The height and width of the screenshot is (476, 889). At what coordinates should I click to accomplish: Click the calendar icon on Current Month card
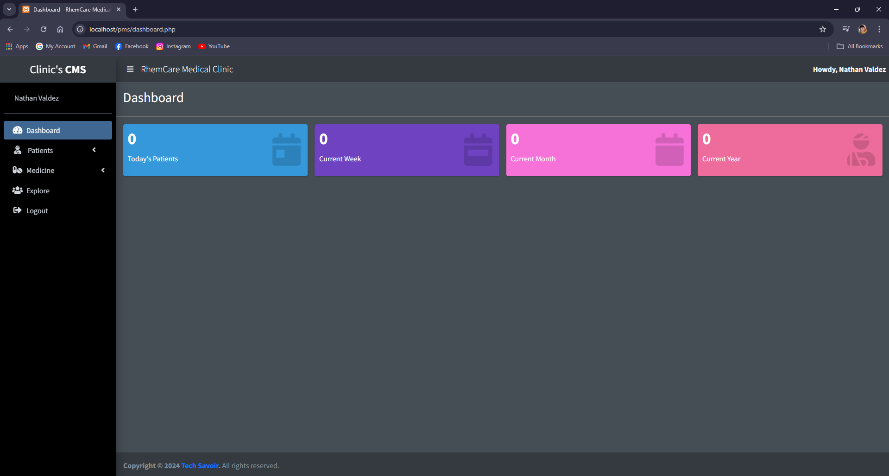tap(669, 150)
